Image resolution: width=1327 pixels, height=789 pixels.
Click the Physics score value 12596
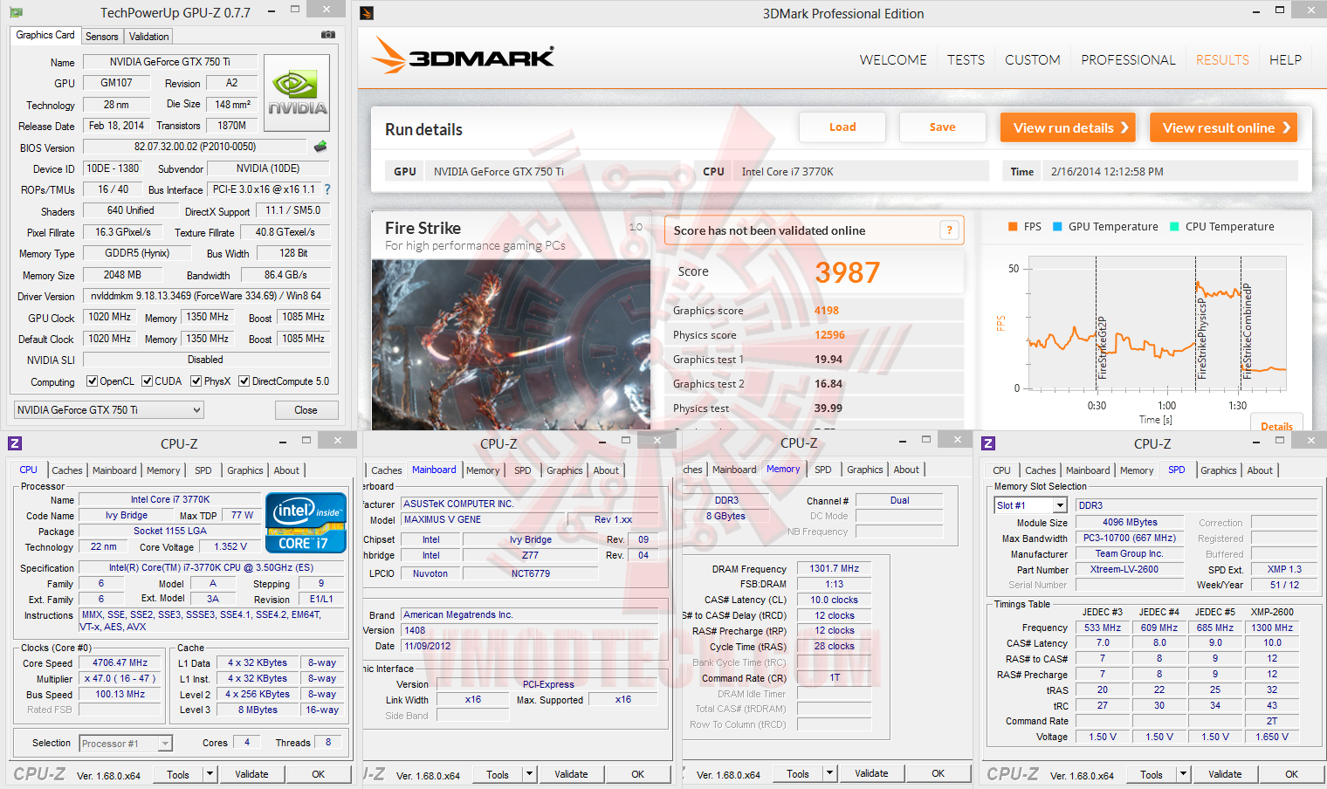829,335
